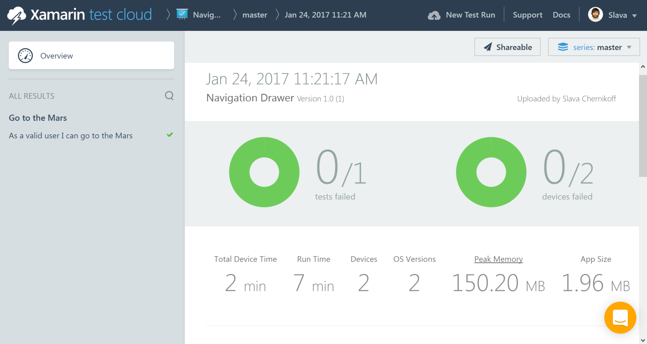This screenshot has width=647, height=344.
Task: Go to Navig... breadcrumb item
Action: [x=207, y=15]
